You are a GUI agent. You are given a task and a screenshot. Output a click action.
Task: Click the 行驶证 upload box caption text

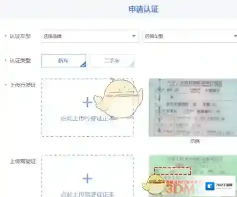click(x=87, y=119)
